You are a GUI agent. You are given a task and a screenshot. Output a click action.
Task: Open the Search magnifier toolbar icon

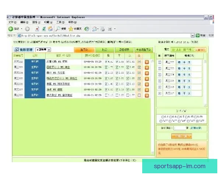coord(58,29)
